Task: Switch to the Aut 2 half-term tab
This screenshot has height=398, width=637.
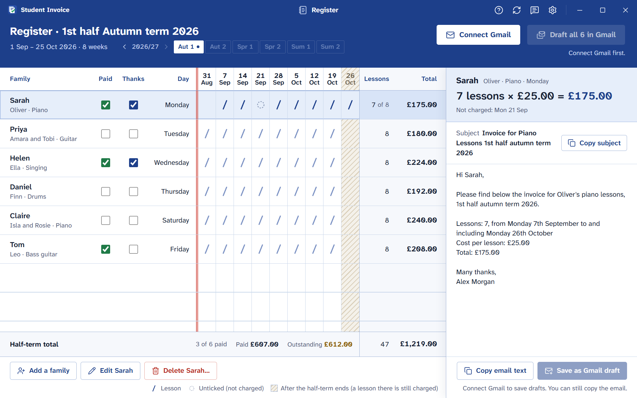Action: (x=218, y=47)
